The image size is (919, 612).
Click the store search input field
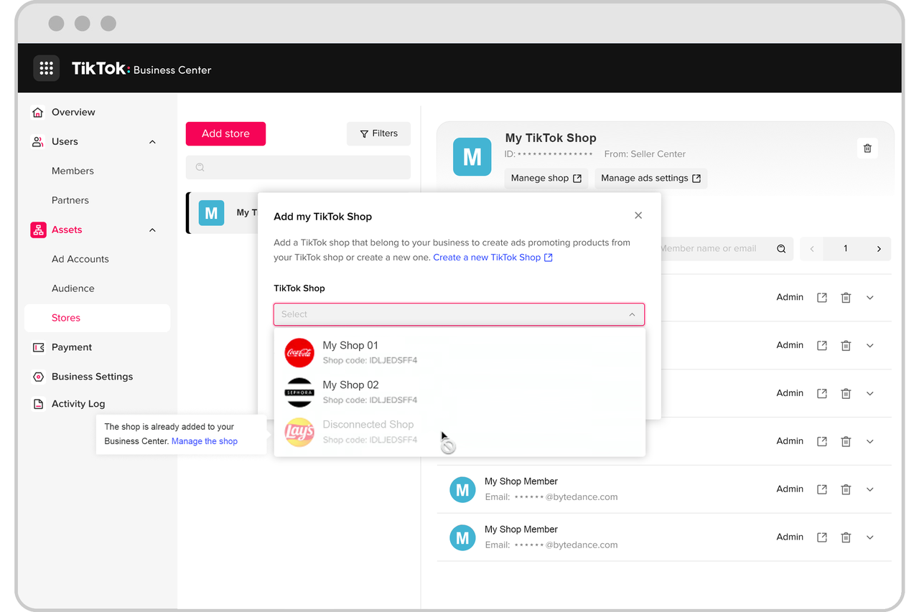coord(298,167)
